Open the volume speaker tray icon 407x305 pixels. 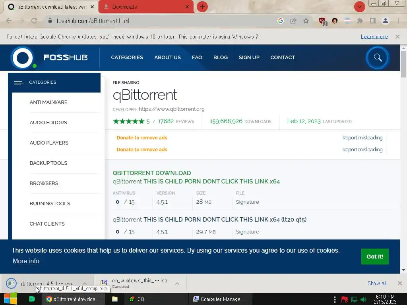363,299
